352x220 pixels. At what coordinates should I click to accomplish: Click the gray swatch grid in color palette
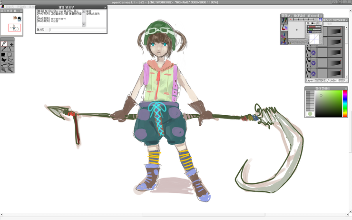pyautogui.click(x=310, y=100)
